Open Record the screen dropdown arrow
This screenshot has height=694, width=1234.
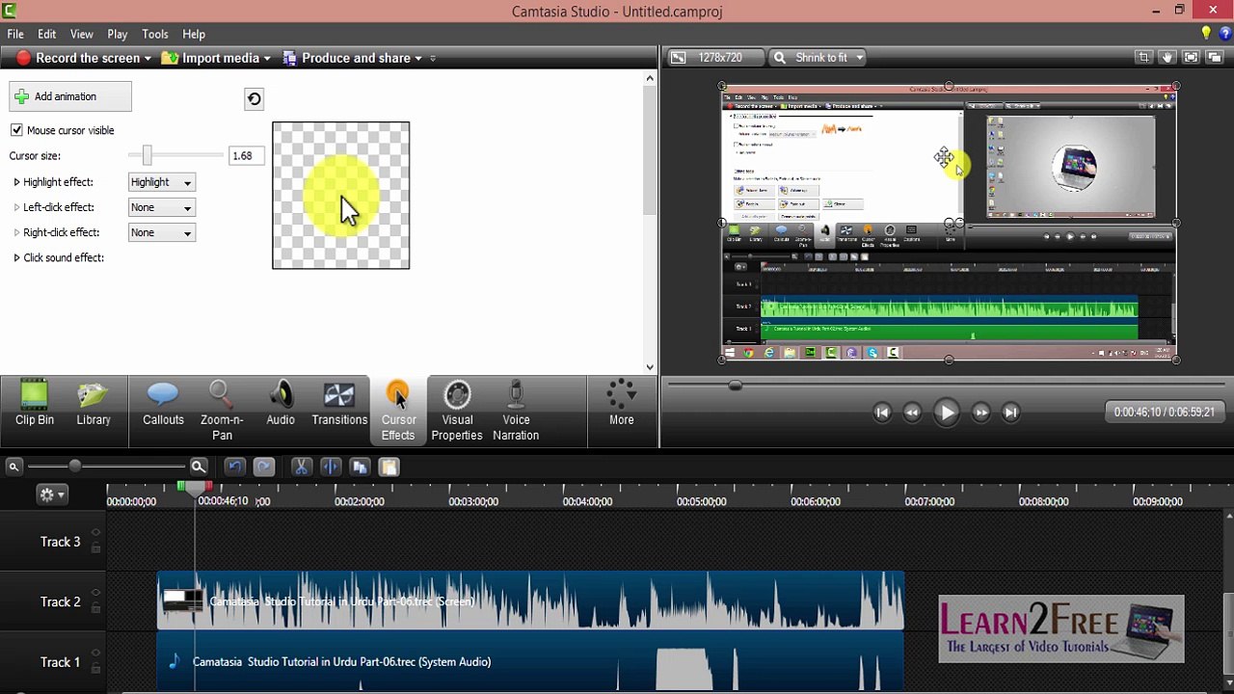[148, 59]
